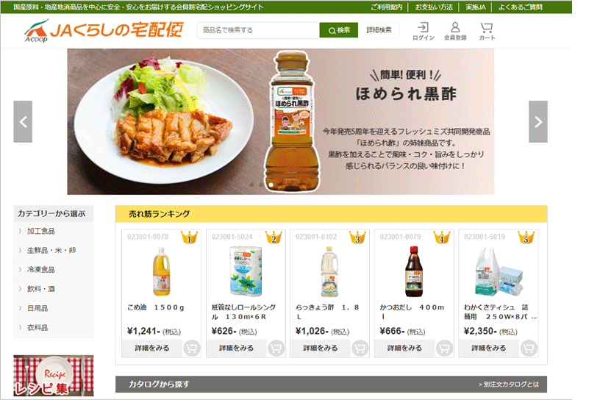Image resolution: width=600 pixels, height=400 pixels.
Task: Open ご利用案内 in the top menu
Action: (387, 7)
